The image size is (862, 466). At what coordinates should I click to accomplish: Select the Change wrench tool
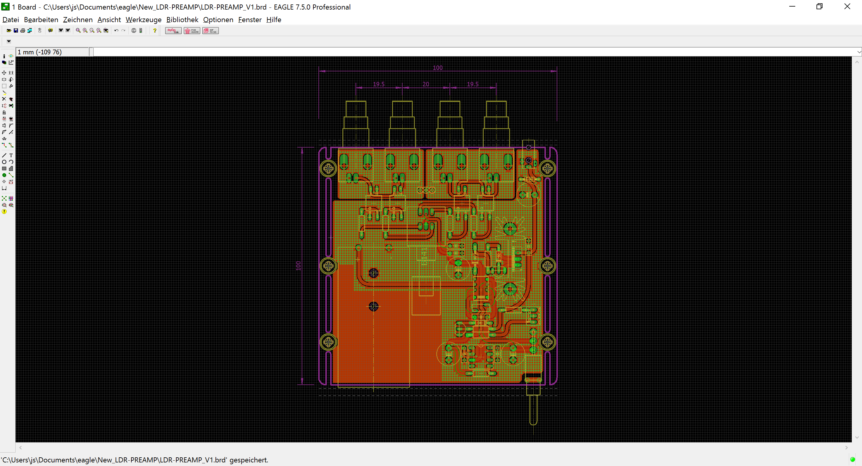11,86
